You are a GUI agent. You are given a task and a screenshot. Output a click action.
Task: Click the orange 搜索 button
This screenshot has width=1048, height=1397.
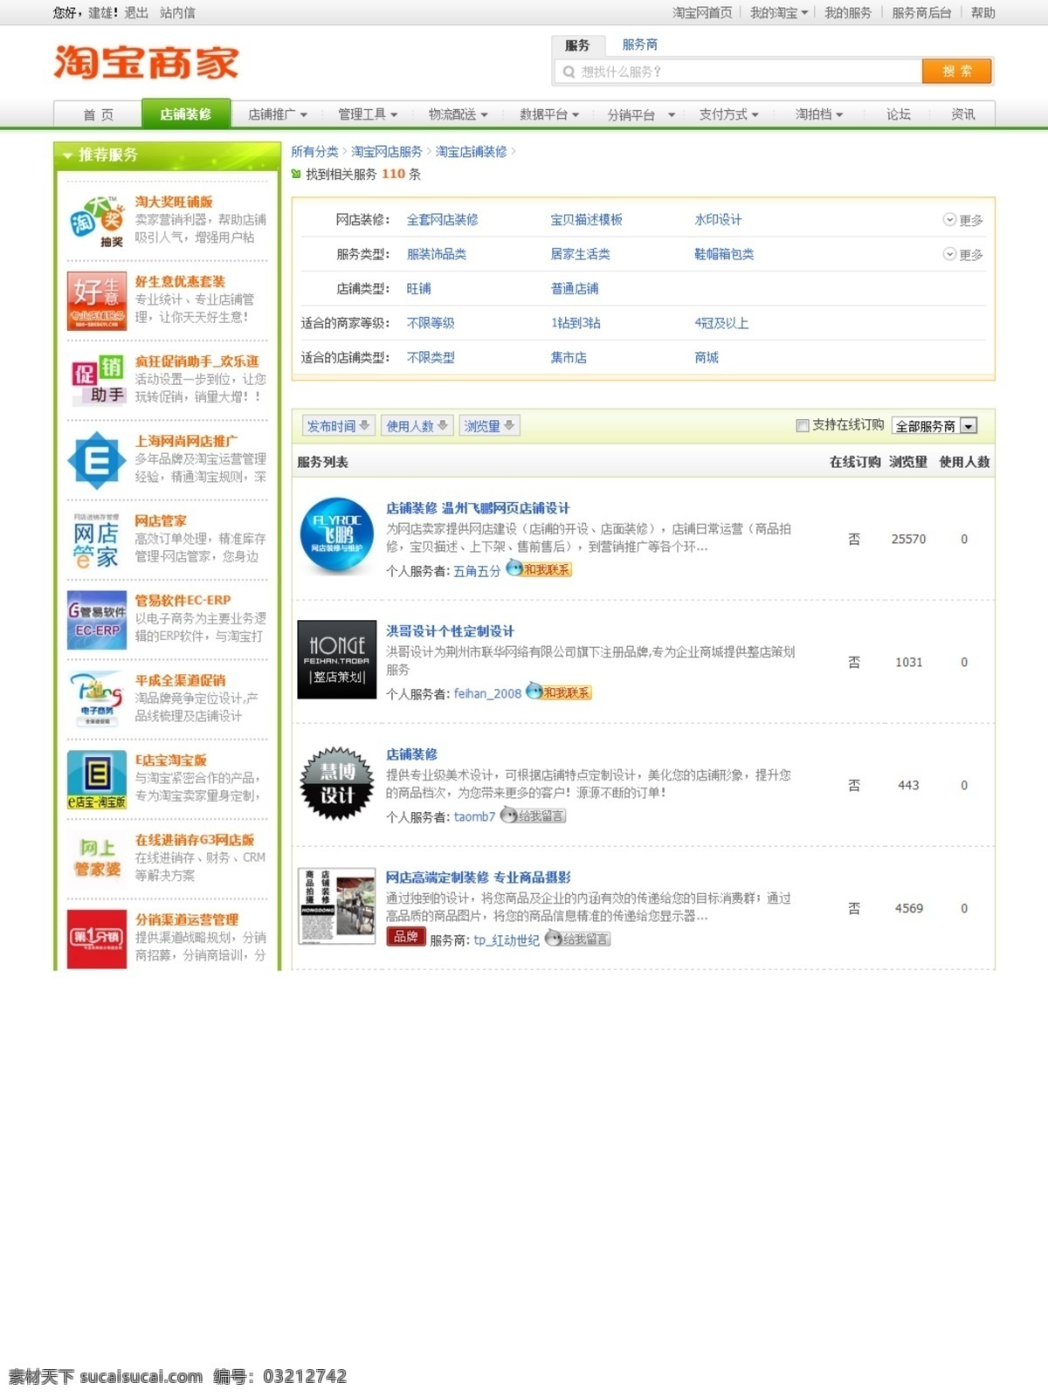pyautogui.click(x=956, y=72)
